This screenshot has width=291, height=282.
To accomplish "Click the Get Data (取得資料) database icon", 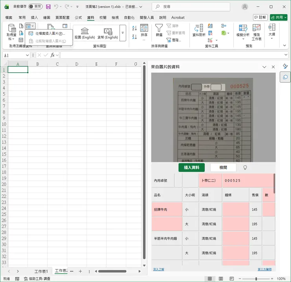I will [x=12, y=28].
